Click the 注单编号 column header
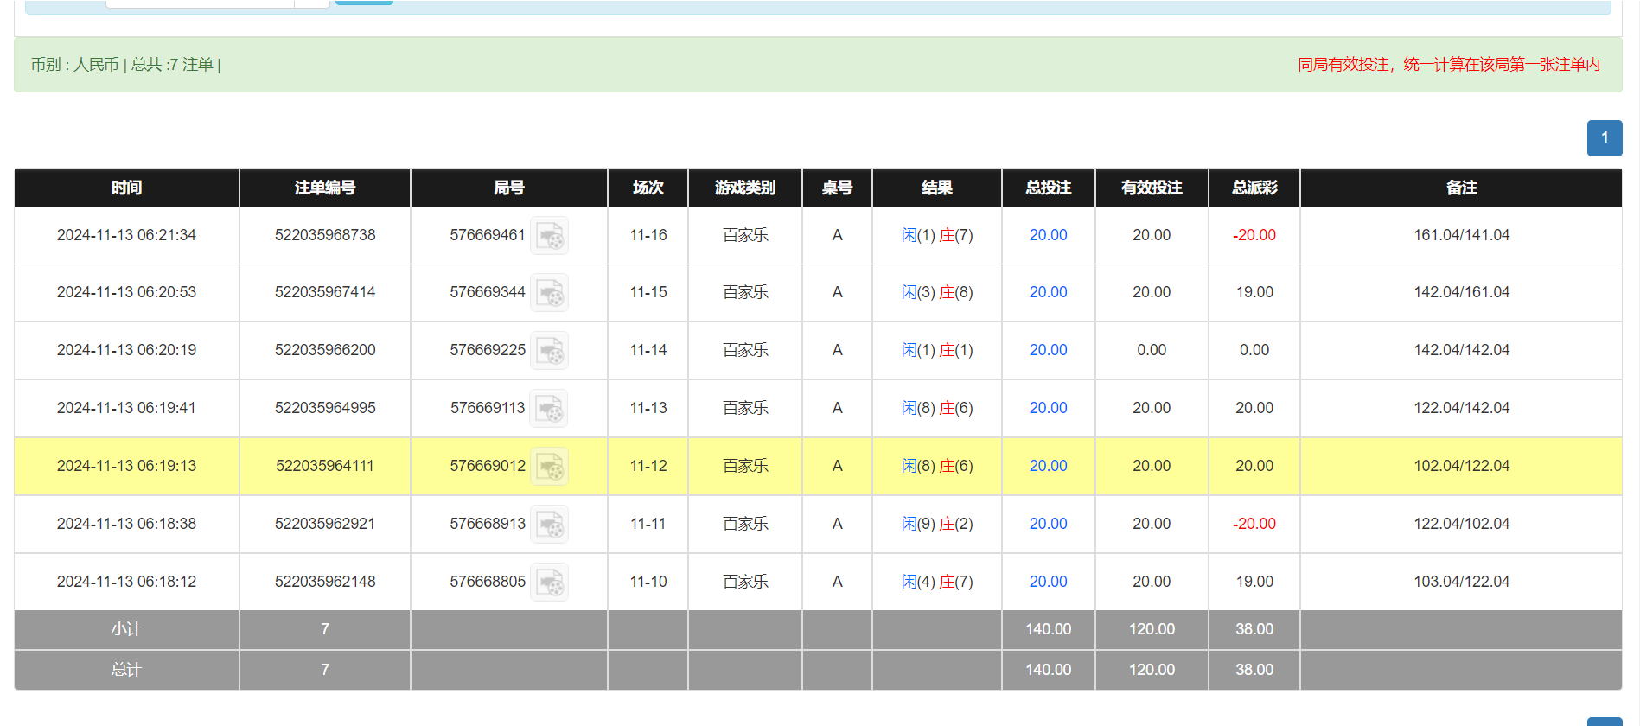 324,188
